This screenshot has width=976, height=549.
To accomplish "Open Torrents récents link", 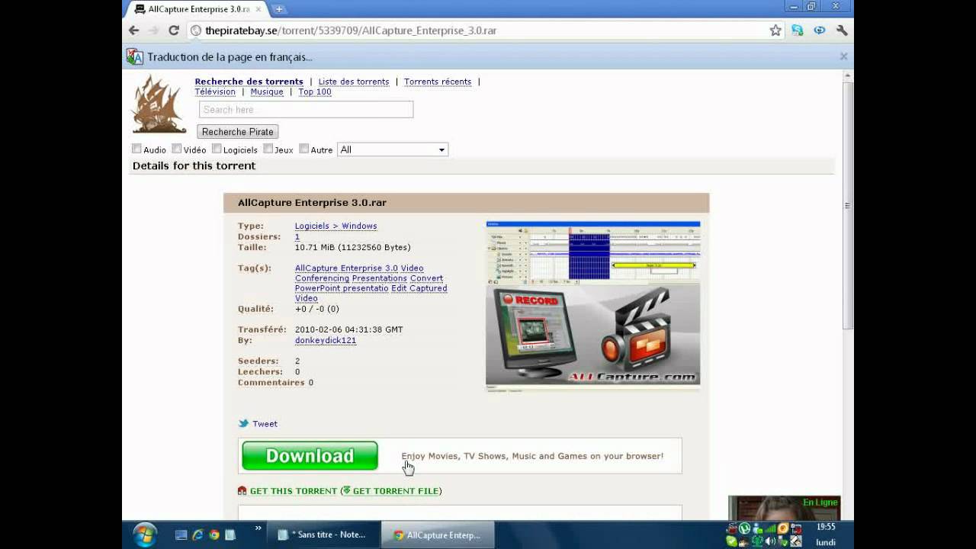I will tap(438, 82).
